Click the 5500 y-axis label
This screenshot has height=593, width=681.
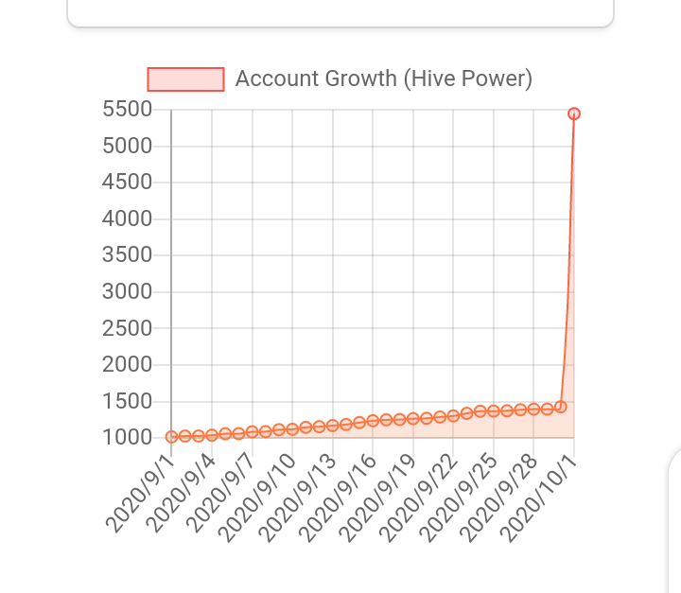pyautogui.click(x=128, y=109)
